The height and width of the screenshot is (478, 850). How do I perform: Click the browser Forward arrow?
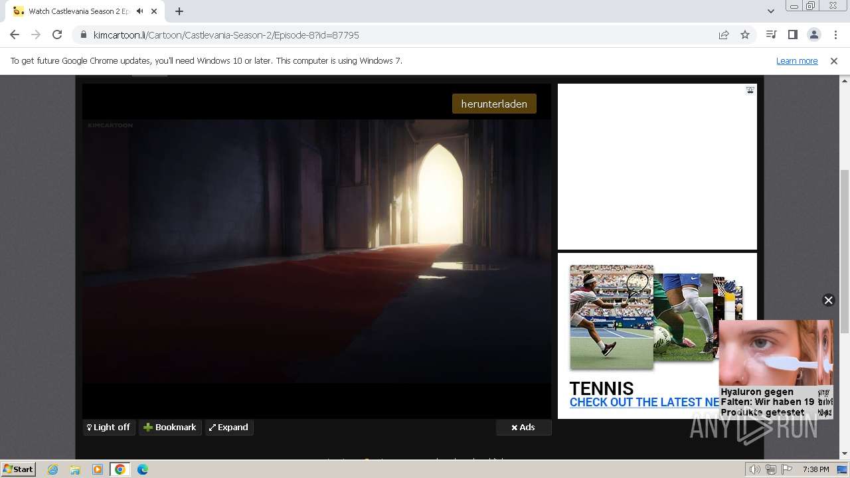(36, 35)
